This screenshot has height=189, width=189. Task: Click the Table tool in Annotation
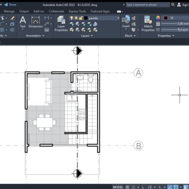coord(47,29)
